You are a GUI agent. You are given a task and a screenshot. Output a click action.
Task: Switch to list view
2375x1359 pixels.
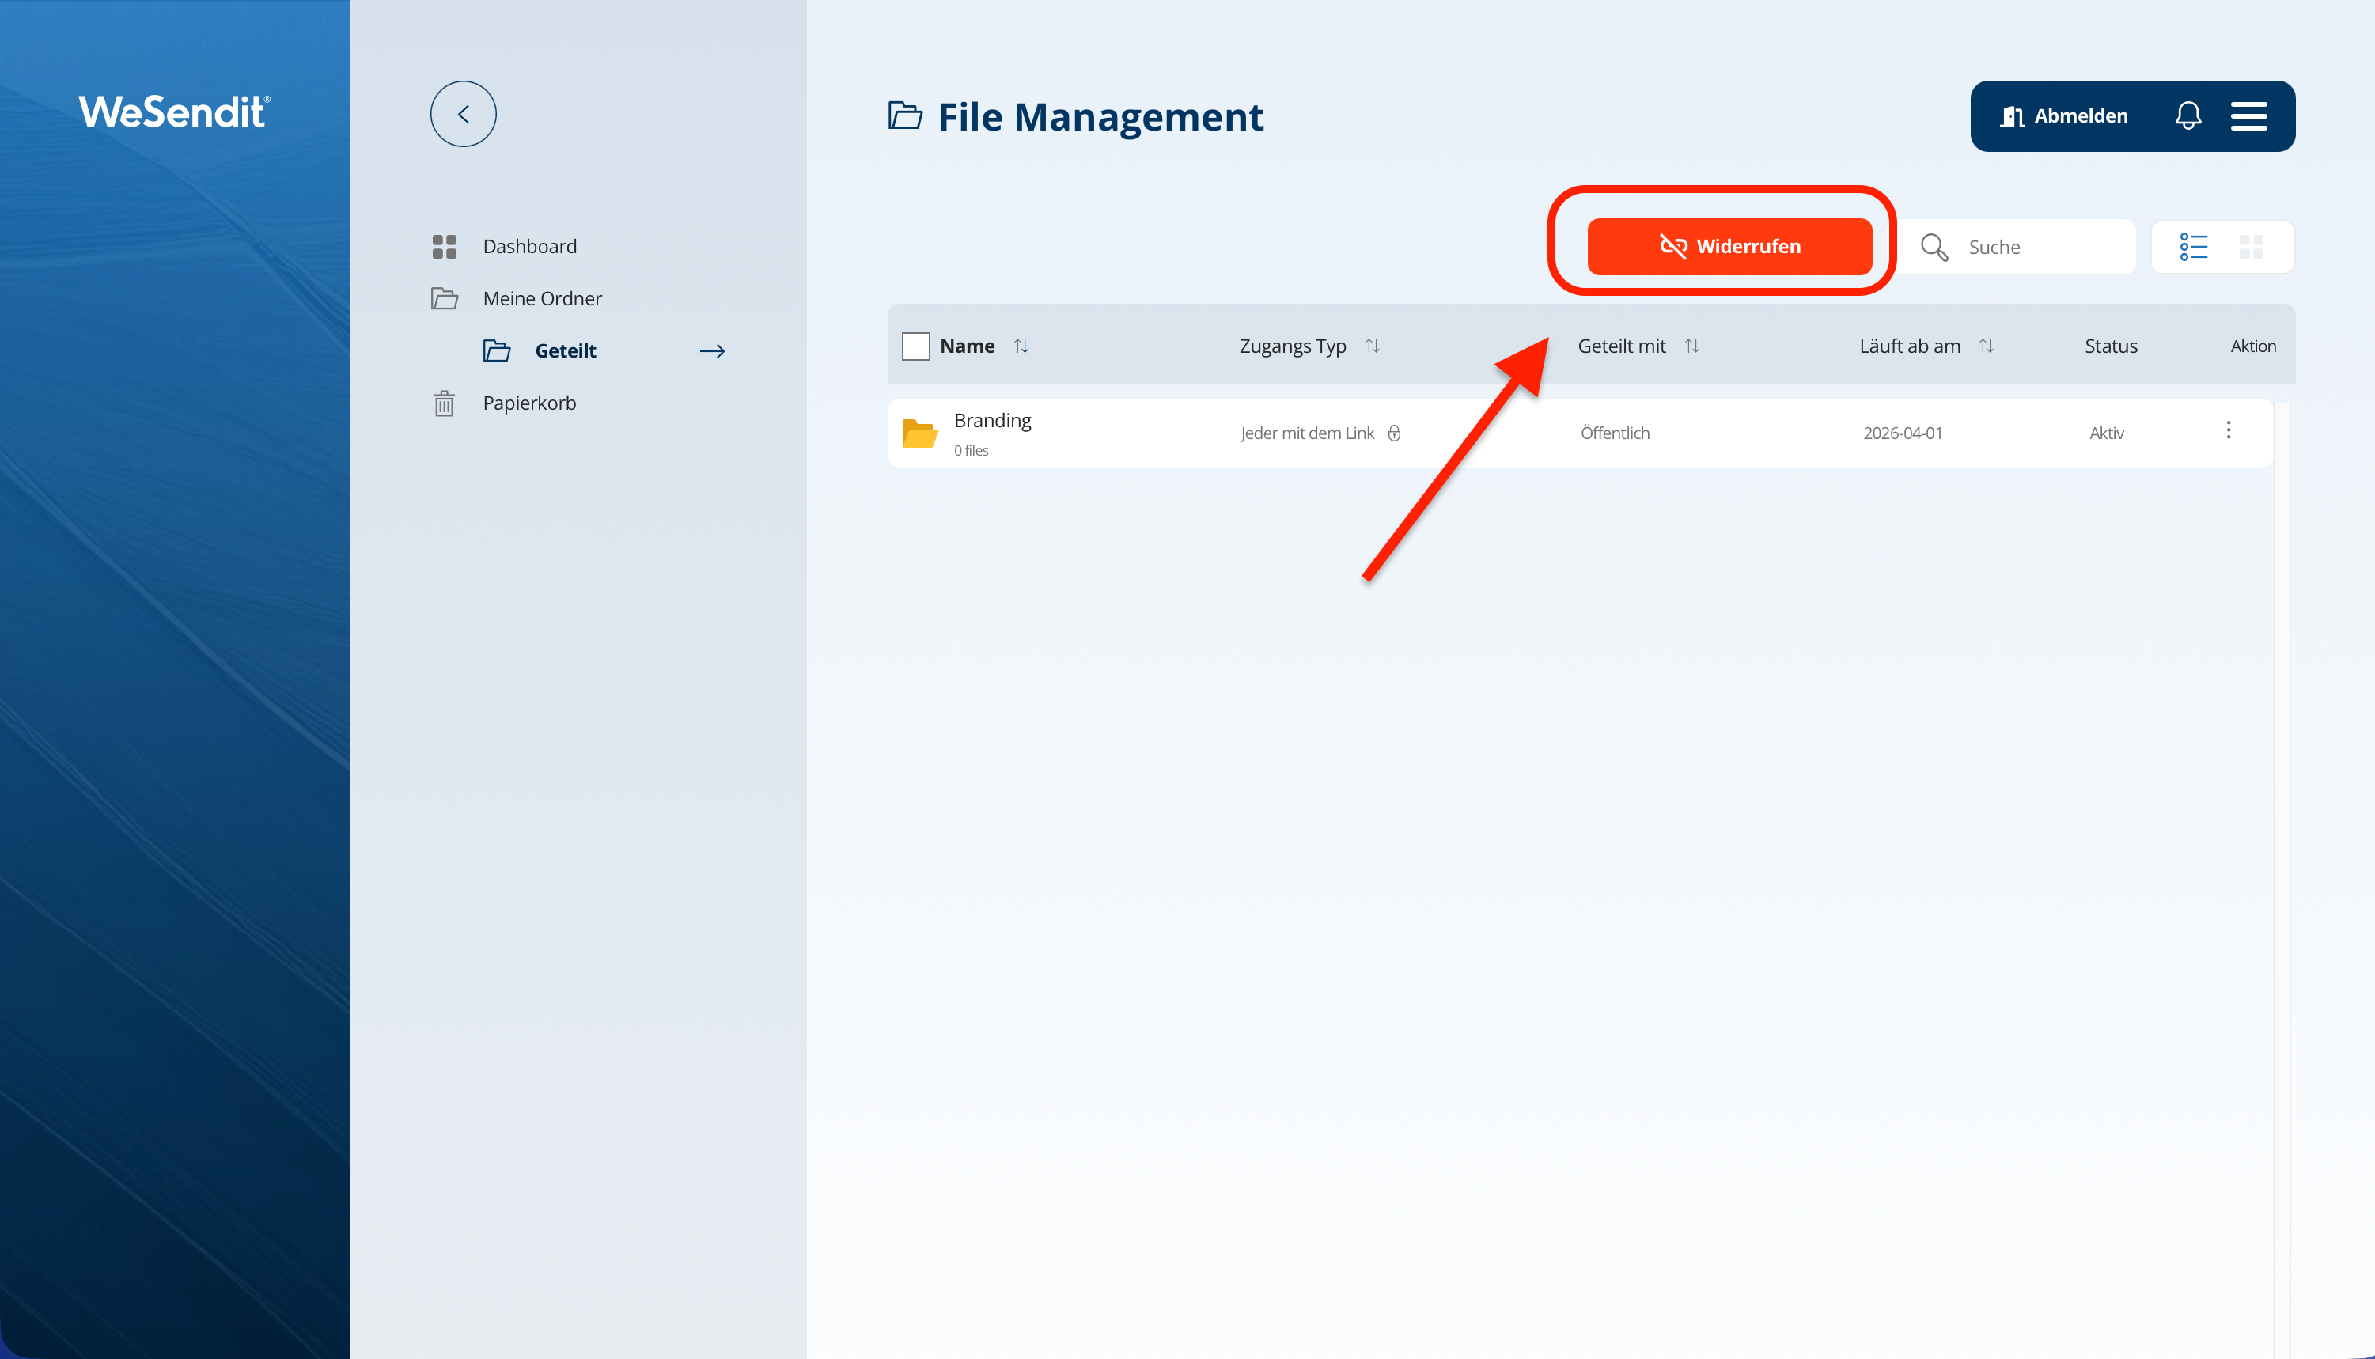coord(2193,247)
